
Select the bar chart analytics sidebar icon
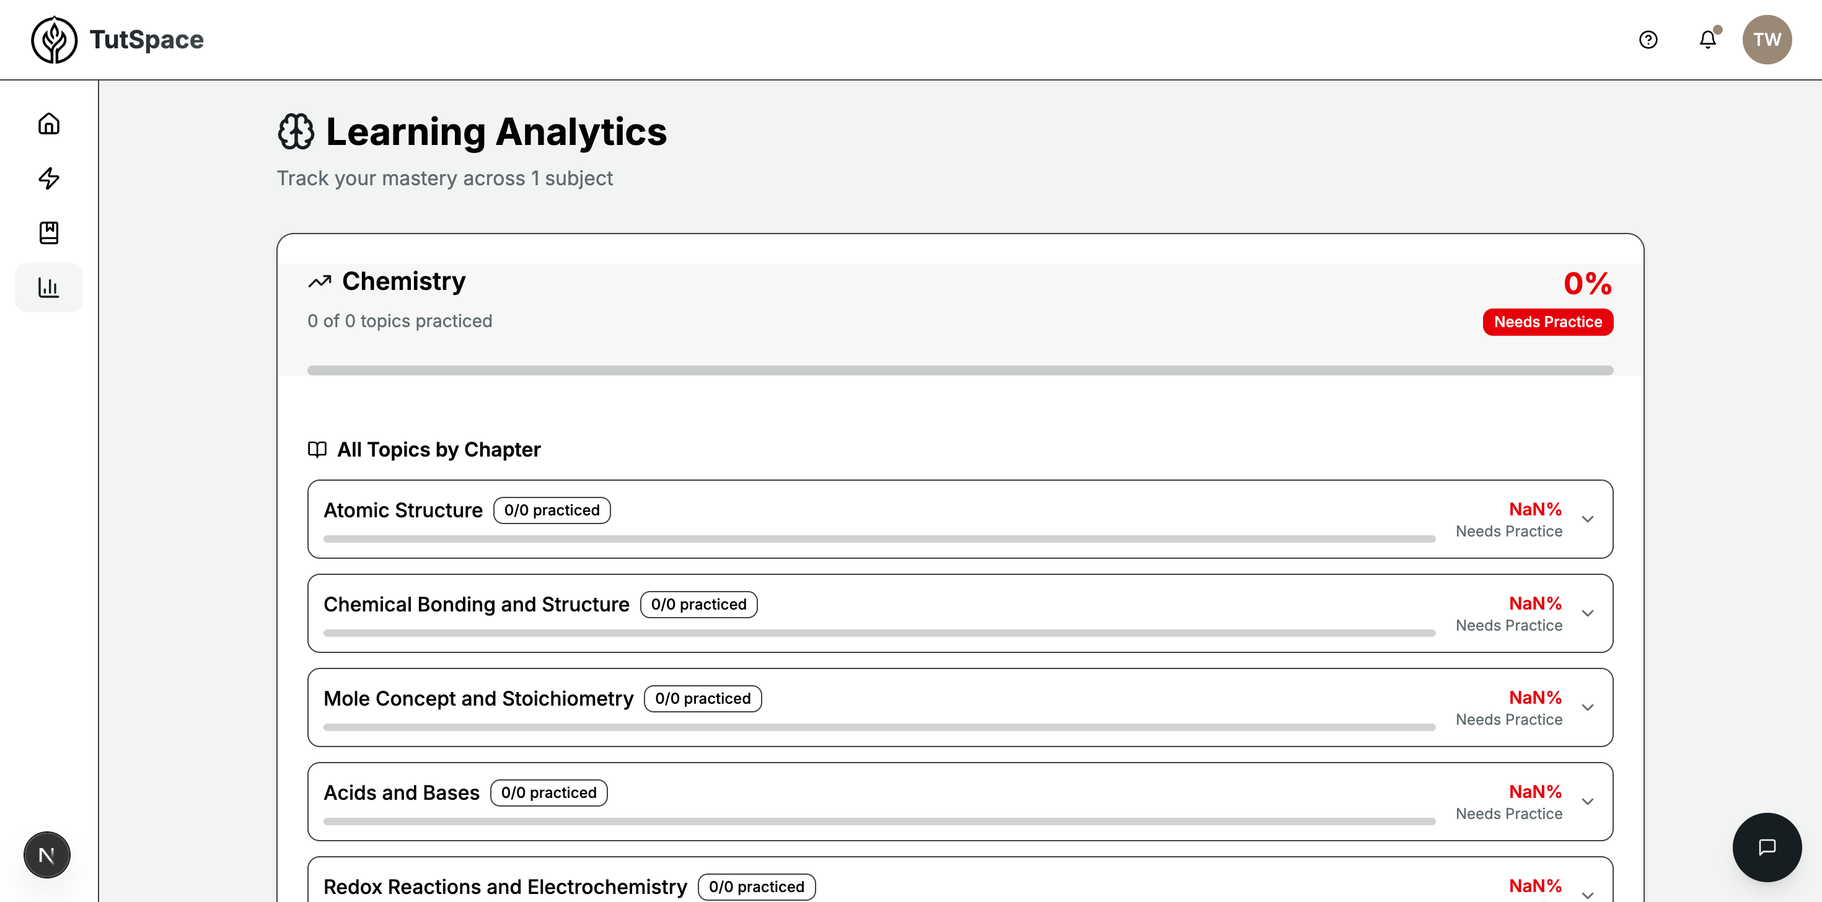click(x=48, y=287)
